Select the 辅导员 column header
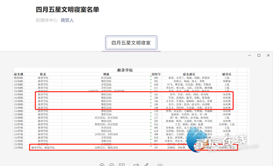This screenshot has height=166, width=273. point(227,74)
